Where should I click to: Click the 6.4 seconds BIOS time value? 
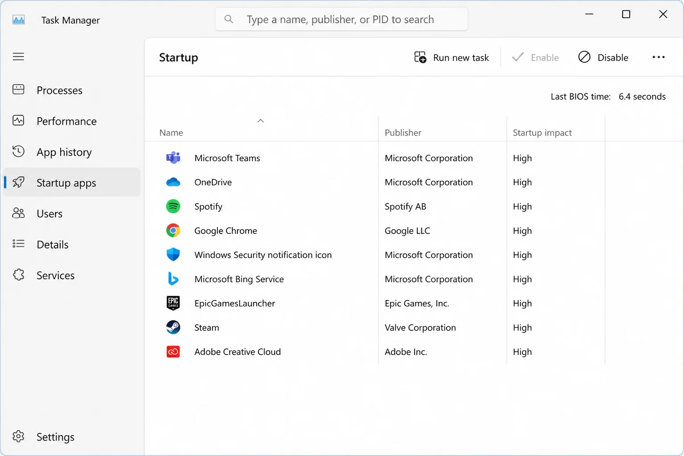[x=642, y=97]
